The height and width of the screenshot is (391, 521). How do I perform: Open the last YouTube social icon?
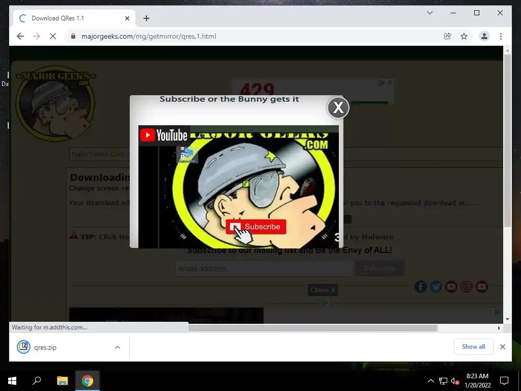pyautogui.click(x=482, y=287)
